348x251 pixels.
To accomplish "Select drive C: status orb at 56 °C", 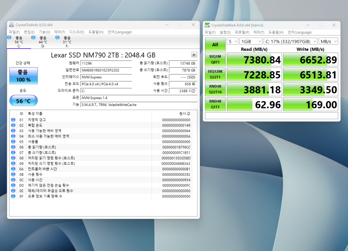I will (9, 37).
